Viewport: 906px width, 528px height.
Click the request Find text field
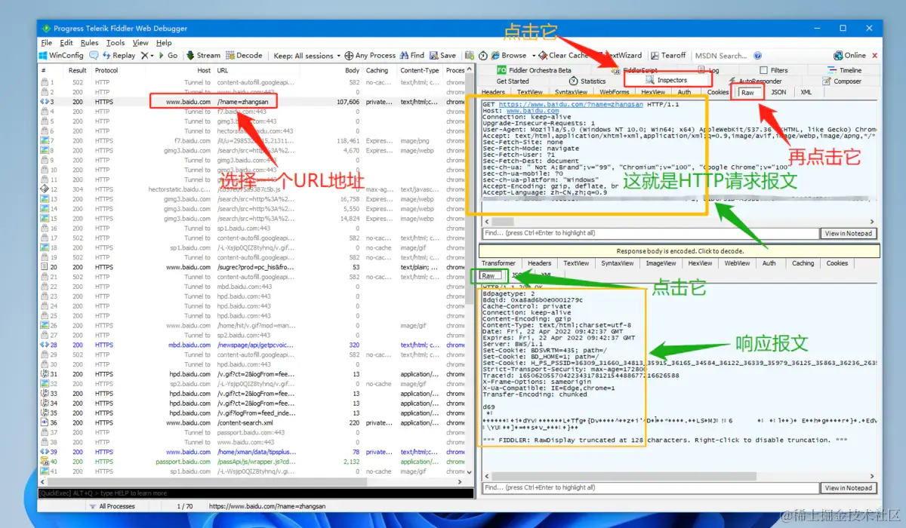coord(649,233)
